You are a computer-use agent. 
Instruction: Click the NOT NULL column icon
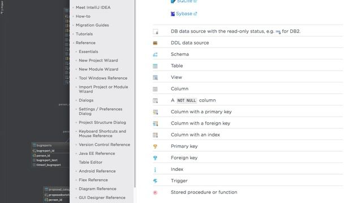[x=155, y=100]
